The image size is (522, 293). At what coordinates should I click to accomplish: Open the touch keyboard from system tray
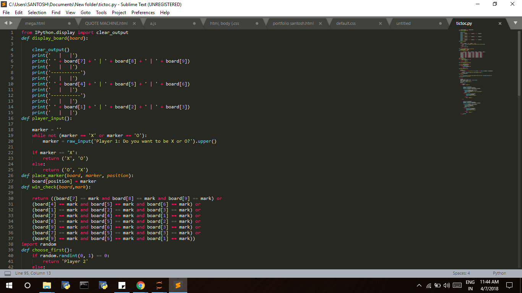(457, 285)
